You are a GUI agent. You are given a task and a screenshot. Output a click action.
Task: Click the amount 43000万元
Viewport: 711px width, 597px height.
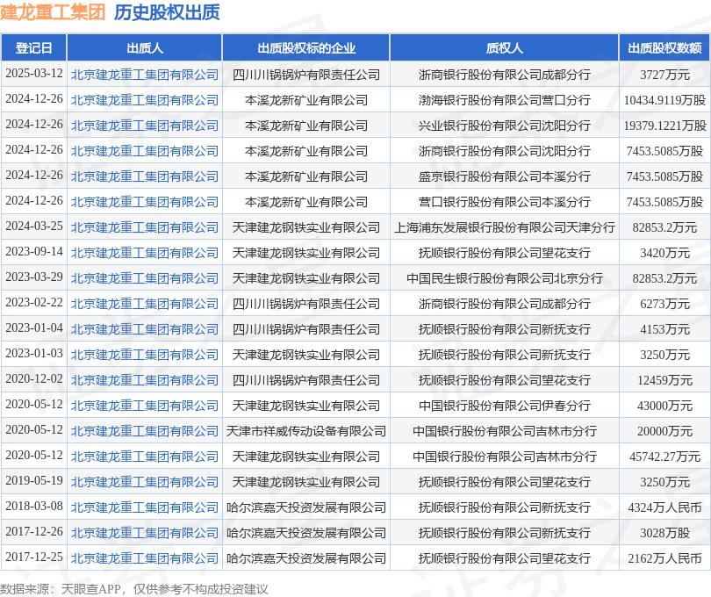tap(664, 406)
